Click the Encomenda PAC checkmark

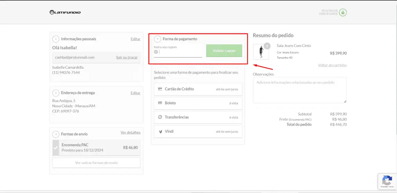[x=55, y=148]
